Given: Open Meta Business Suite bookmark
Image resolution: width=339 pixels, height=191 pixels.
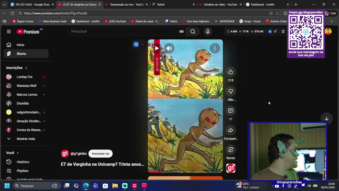Looking at the screenshot, I should coord(52,21).
